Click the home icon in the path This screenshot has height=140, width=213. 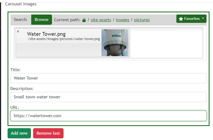[84, 20]
